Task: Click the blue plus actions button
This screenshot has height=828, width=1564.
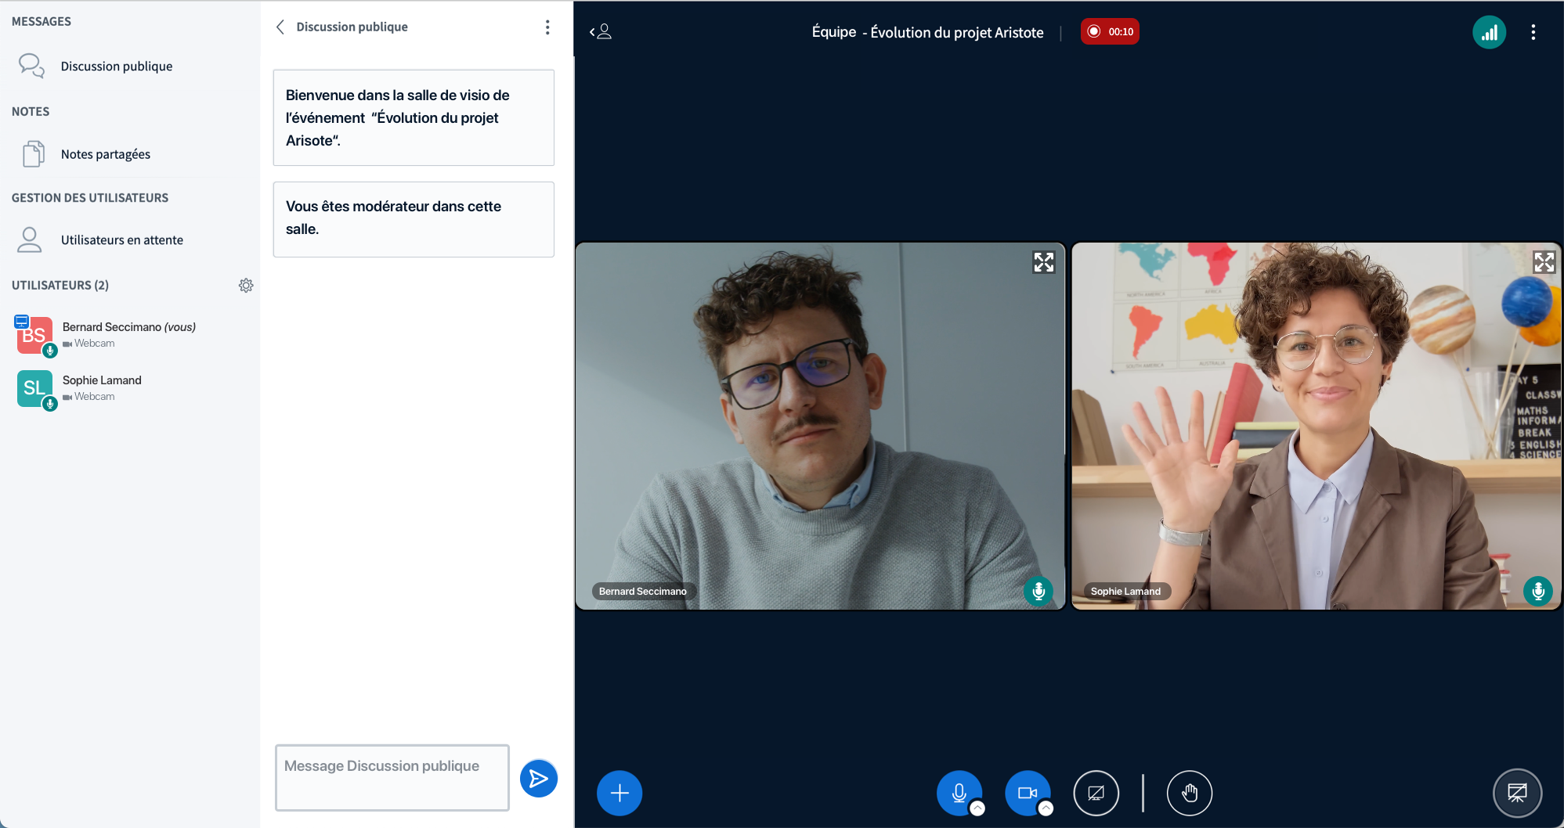Action: [x=619, y=793]
